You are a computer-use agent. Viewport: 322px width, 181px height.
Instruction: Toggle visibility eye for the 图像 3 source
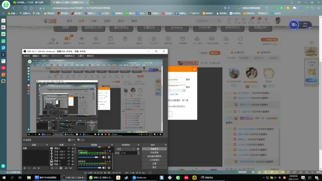[x=69, y=164]
